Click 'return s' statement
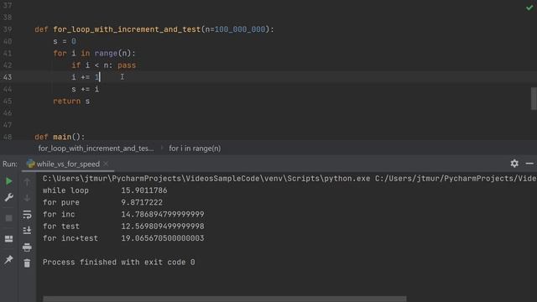Viewport: 537px width, 302px height. (71, 102)
